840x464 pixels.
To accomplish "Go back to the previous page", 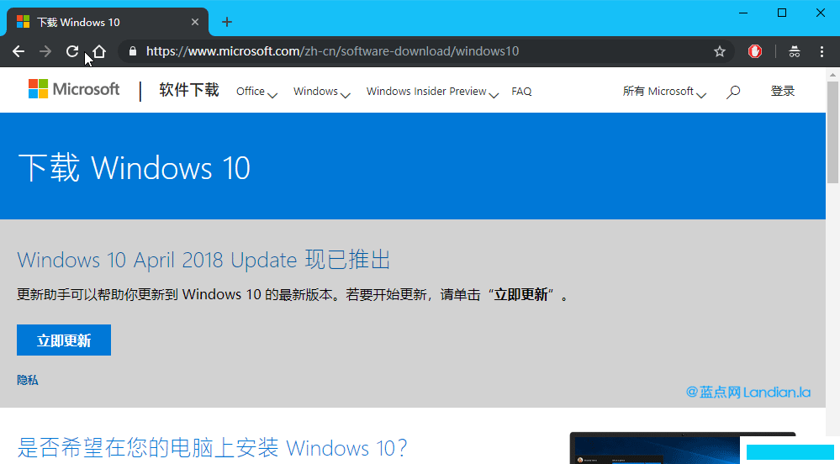I will click(18, 51).
